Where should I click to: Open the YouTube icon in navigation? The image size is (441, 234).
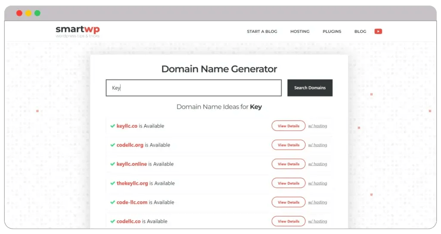[378, 31]
